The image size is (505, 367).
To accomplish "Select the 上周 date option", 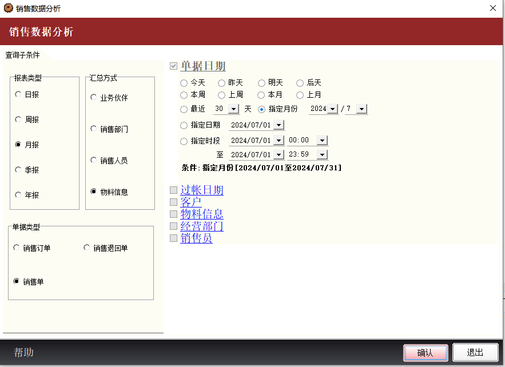I will [x=221, y=95].
